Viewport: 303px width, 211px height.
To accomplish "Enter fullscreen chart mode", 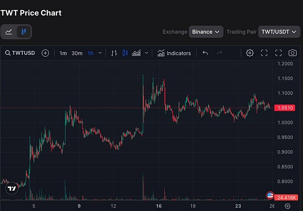I will [x=278, y=53].
